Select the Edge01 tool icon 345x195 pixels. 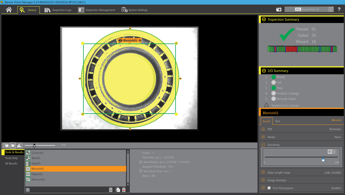pyautogui.click(x=28, y=163)
